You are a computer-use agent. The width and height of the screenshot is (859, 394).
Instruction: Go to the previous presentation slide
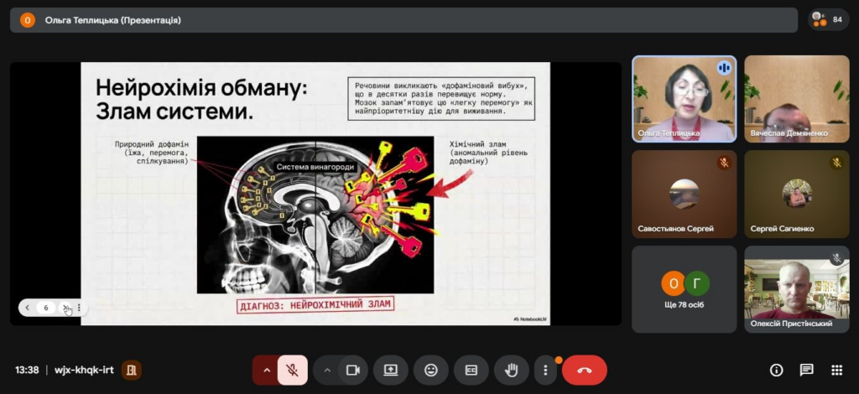(x=28, y=308)
